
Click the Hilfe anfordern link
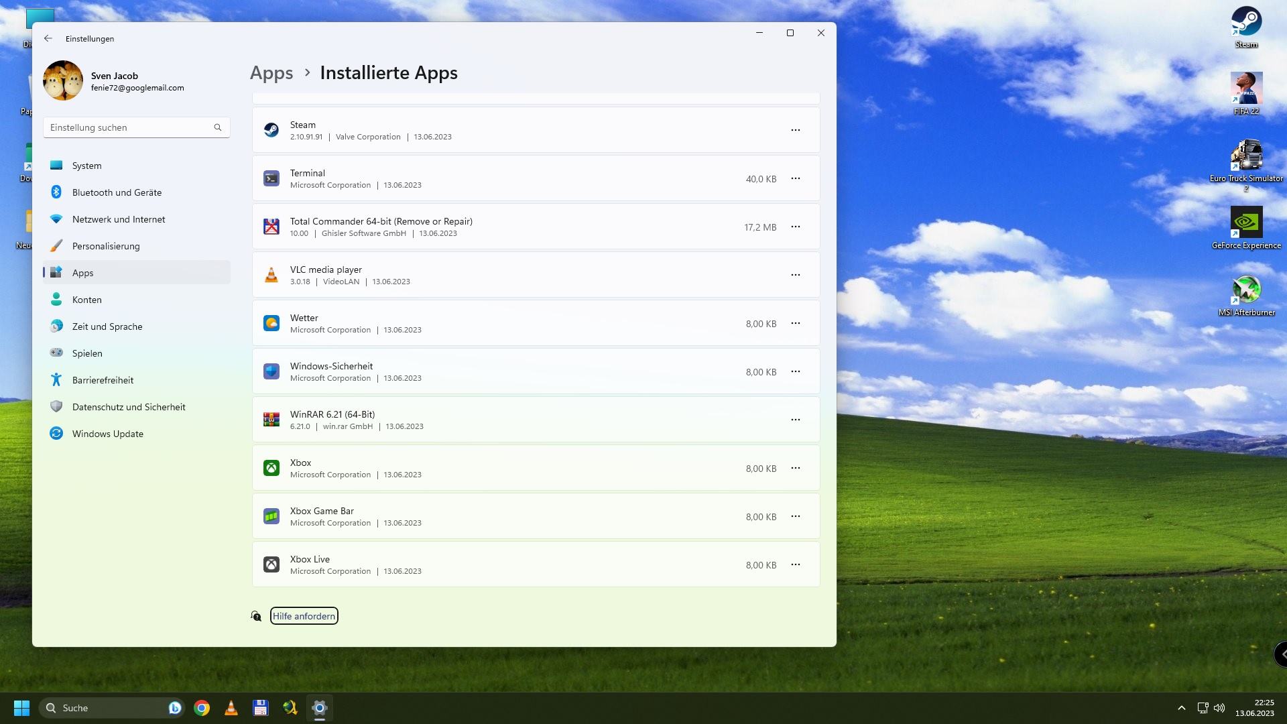304,616
